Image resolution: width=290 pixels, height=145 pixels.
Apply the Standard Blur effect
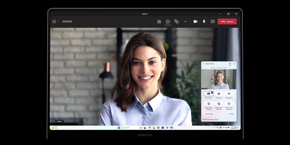[229, 94]
